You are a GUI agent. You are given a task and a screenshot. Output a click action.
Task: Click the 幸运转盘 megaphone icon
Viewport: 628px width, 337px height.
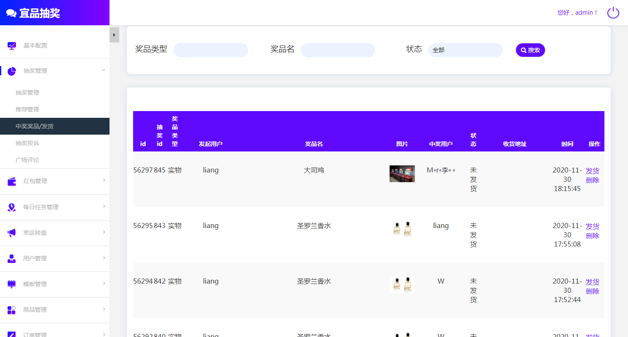click(12, 233)
